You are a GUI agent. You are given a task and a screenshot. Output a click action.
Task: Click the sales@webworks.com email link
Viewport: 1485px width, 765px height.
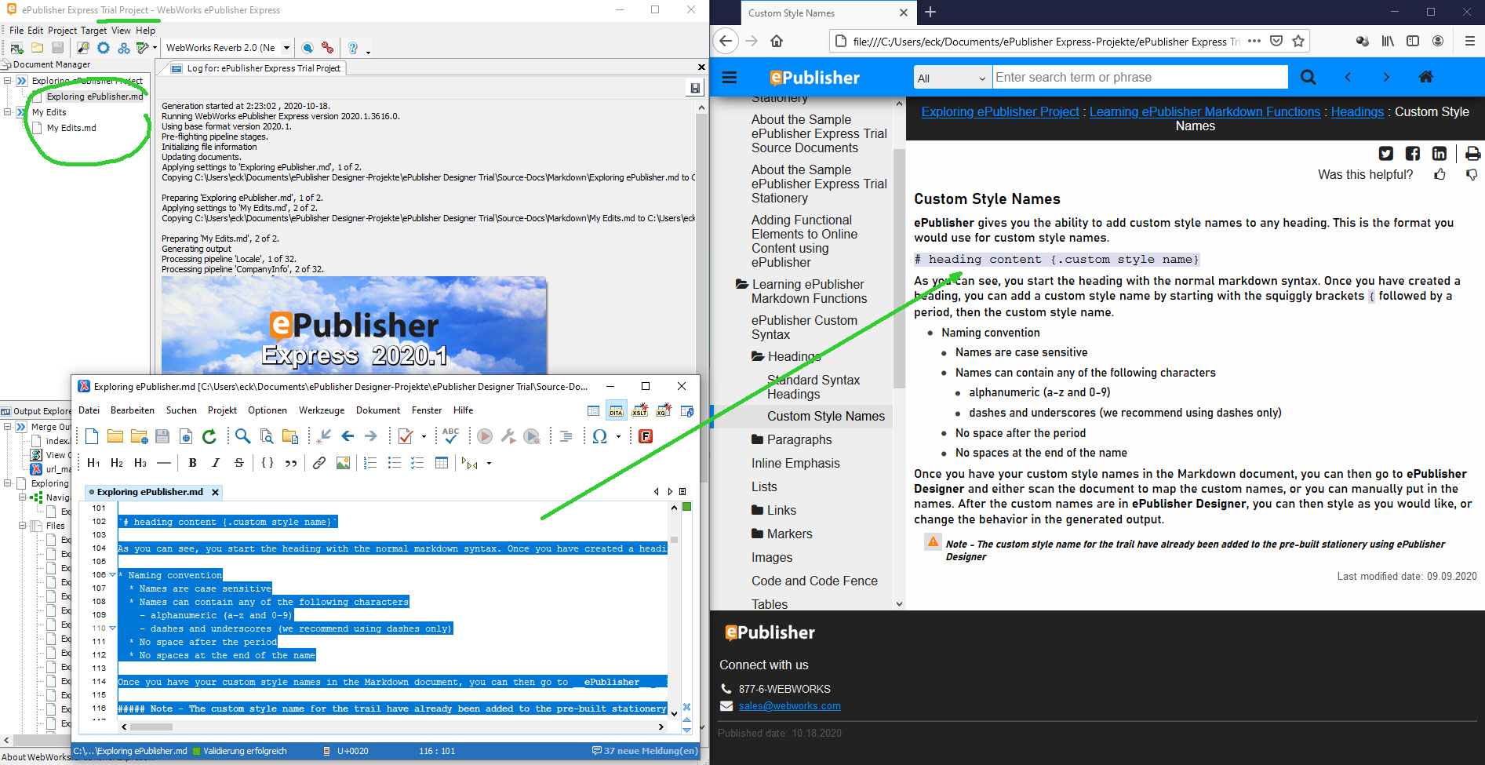789,705
